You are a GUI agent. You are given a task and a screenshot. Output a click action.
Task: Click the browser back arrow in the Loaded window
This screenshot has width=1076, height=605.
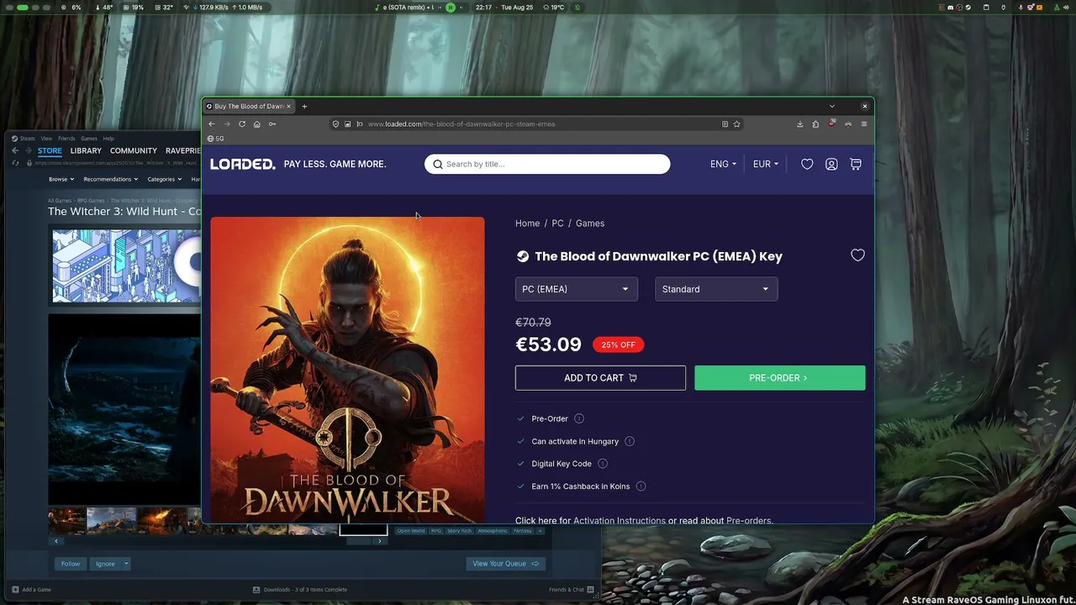click(212, 124)
